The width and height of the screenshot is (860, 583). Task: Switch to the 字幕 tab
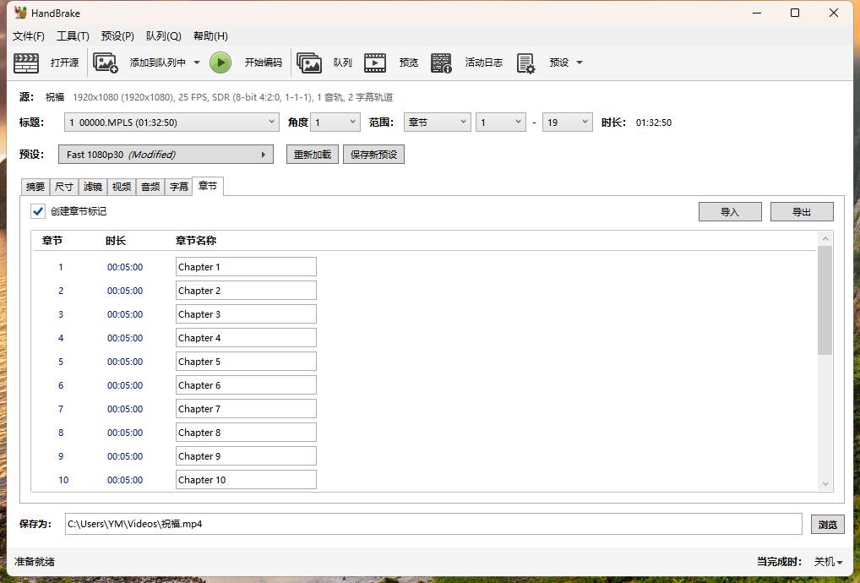coord(179,187)
